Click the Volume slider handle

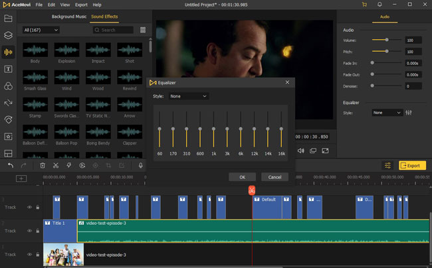click(x=387, y=40)
